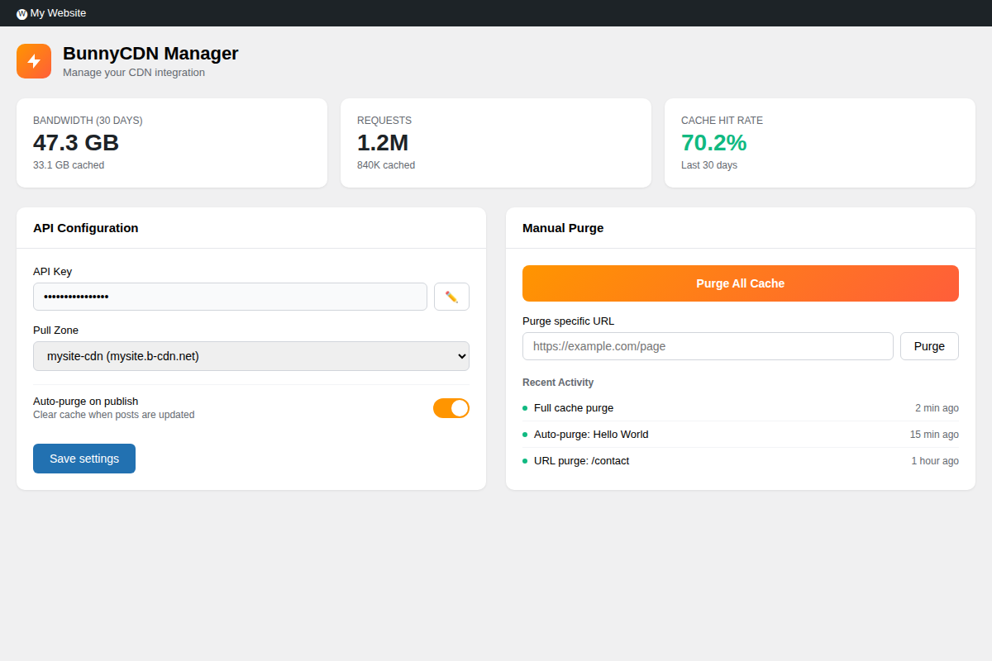Click the Save settings button
Image resolution: width=992 pixels, height=661 pixels.
(x=84, y=459)
